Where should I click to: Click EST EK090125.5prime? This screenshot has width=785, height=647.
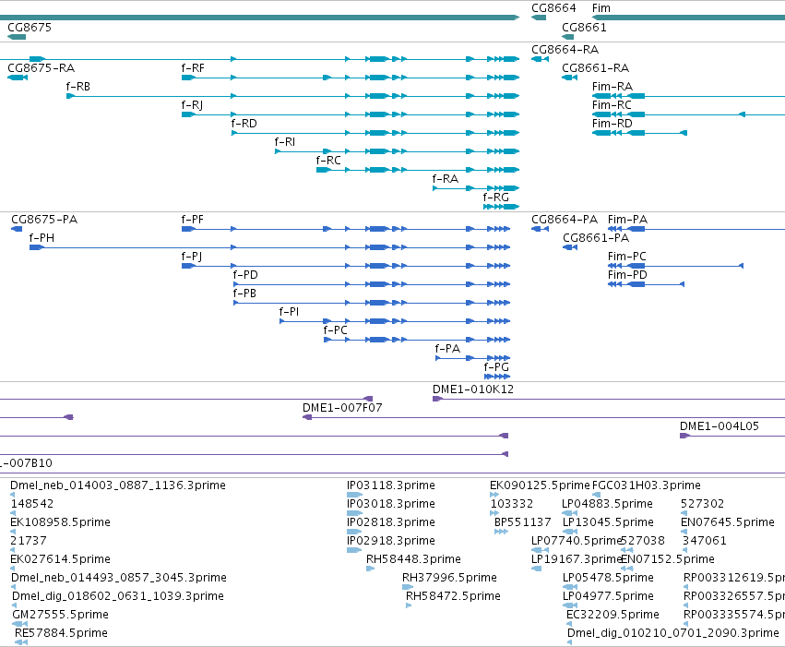[x=540, y=485]
